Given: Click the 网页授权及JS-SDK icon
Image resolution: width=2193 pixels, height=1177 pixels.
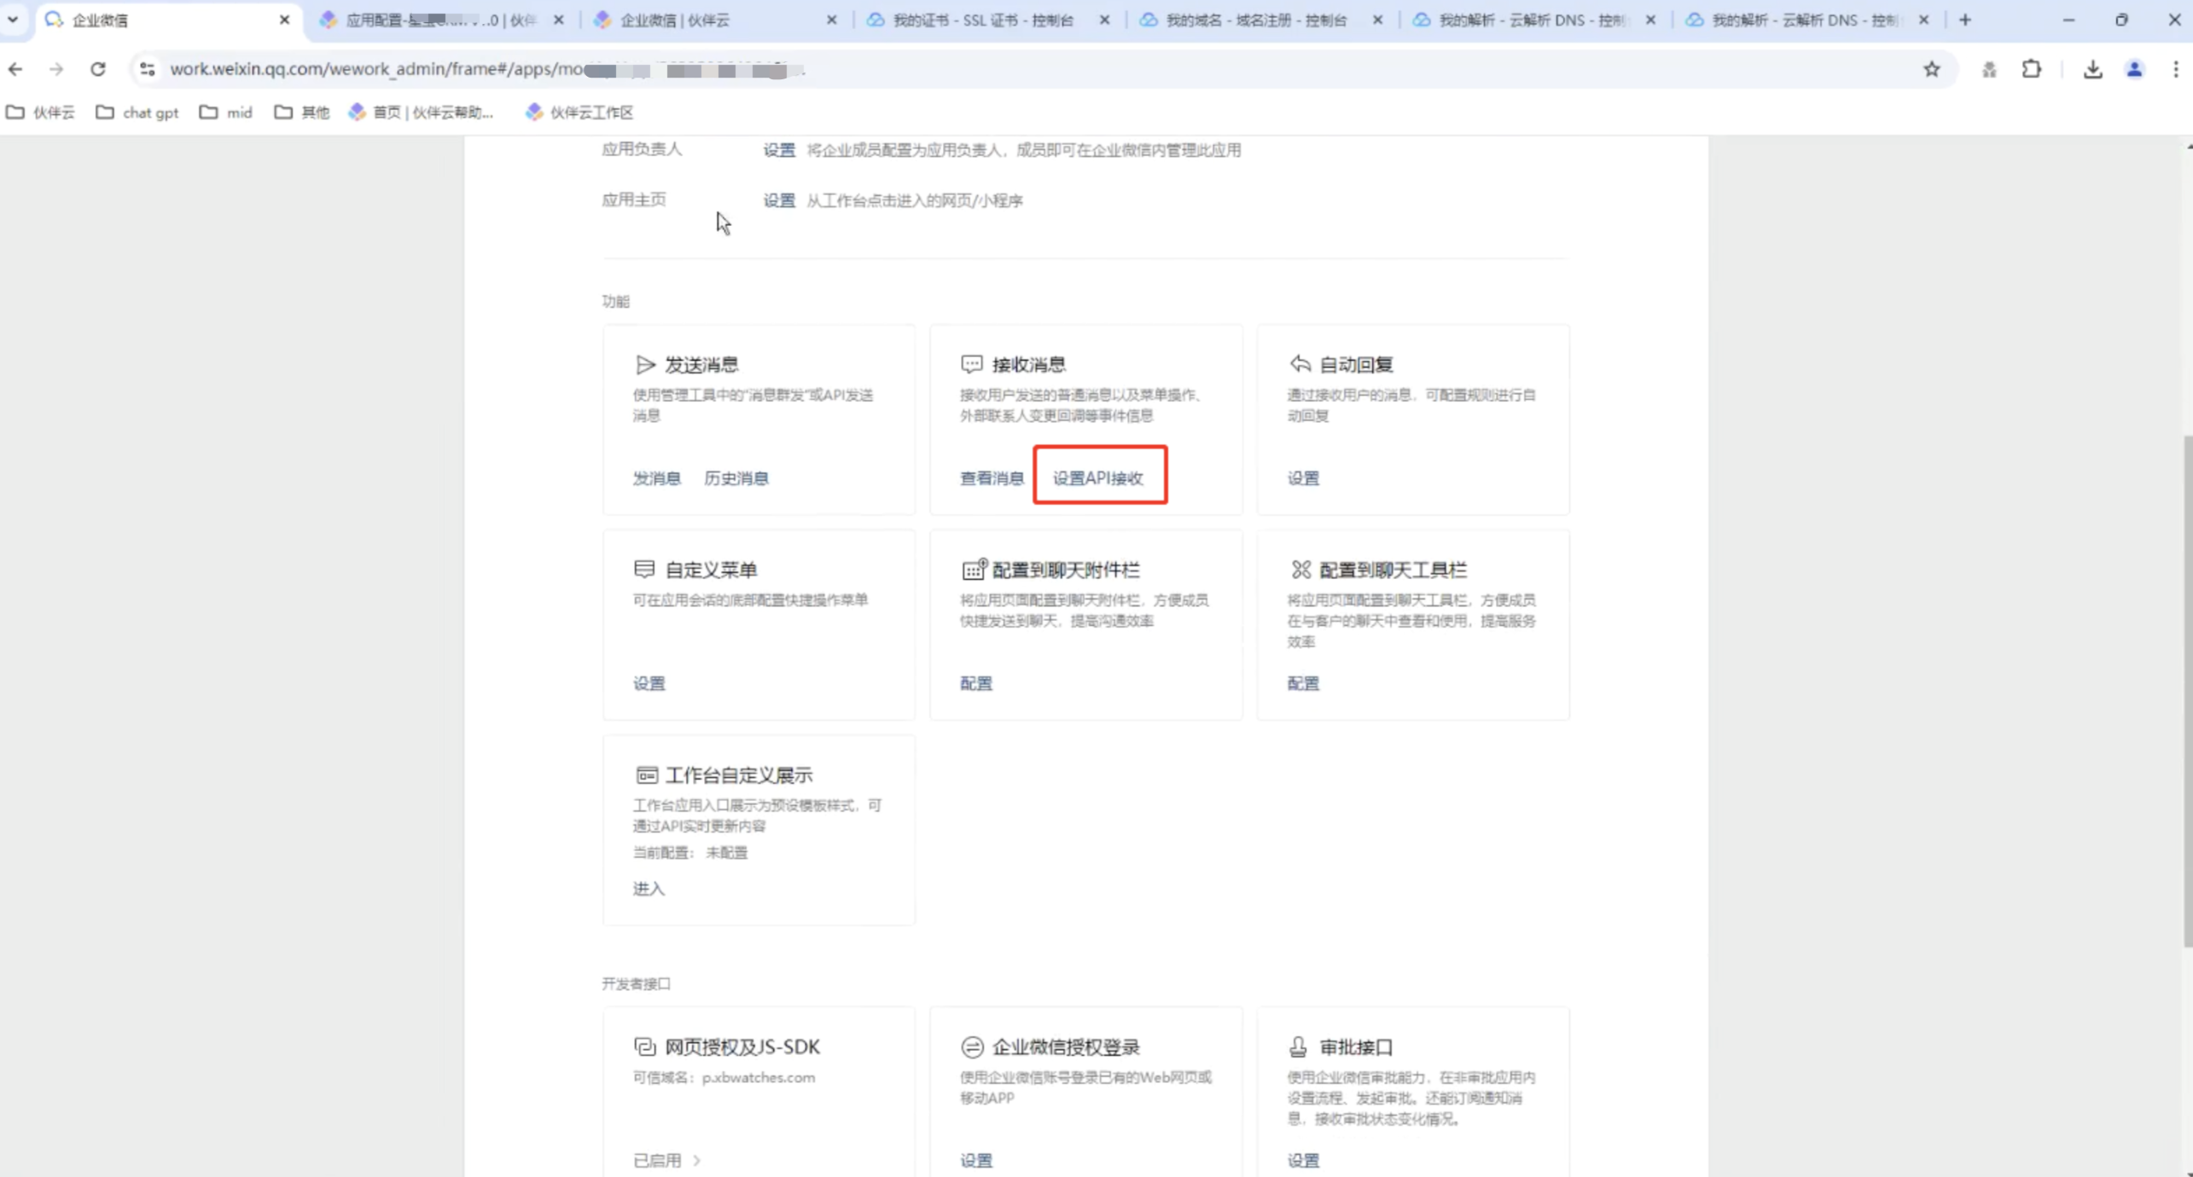Looking at the screenshot, I should point(644,1047).
